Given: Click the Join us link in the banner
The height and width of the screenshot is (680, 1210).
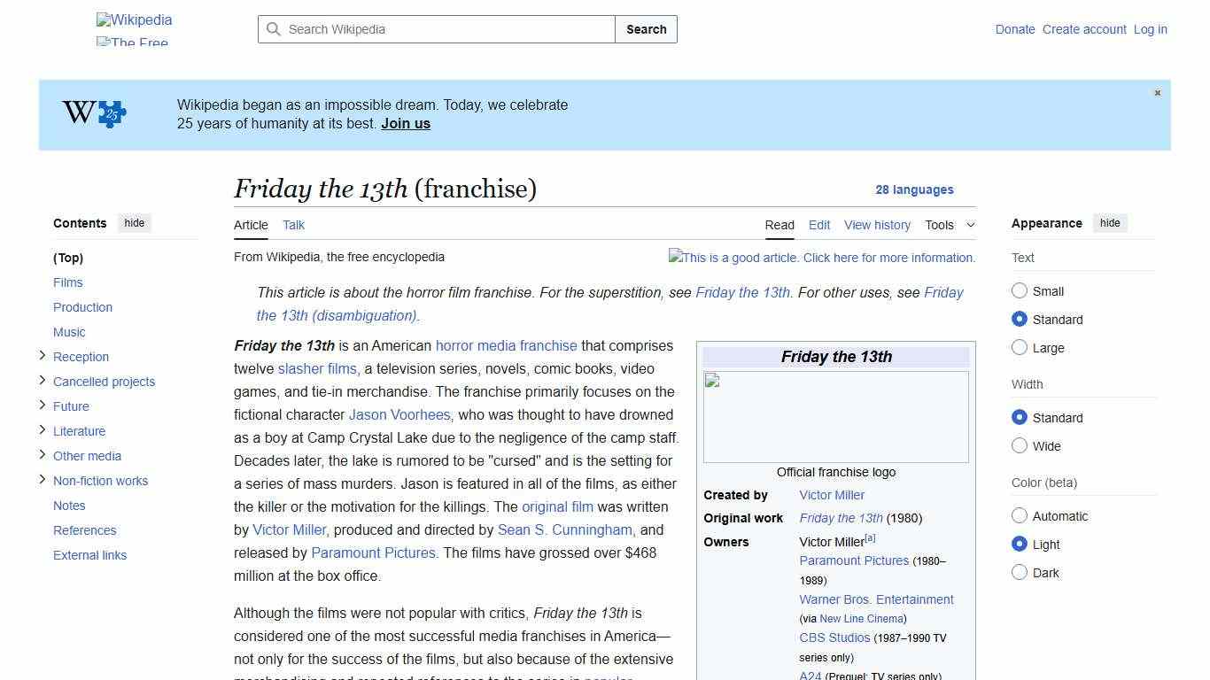Looking at the screenshot, I should pyautogui.click(x=405, y=123).
